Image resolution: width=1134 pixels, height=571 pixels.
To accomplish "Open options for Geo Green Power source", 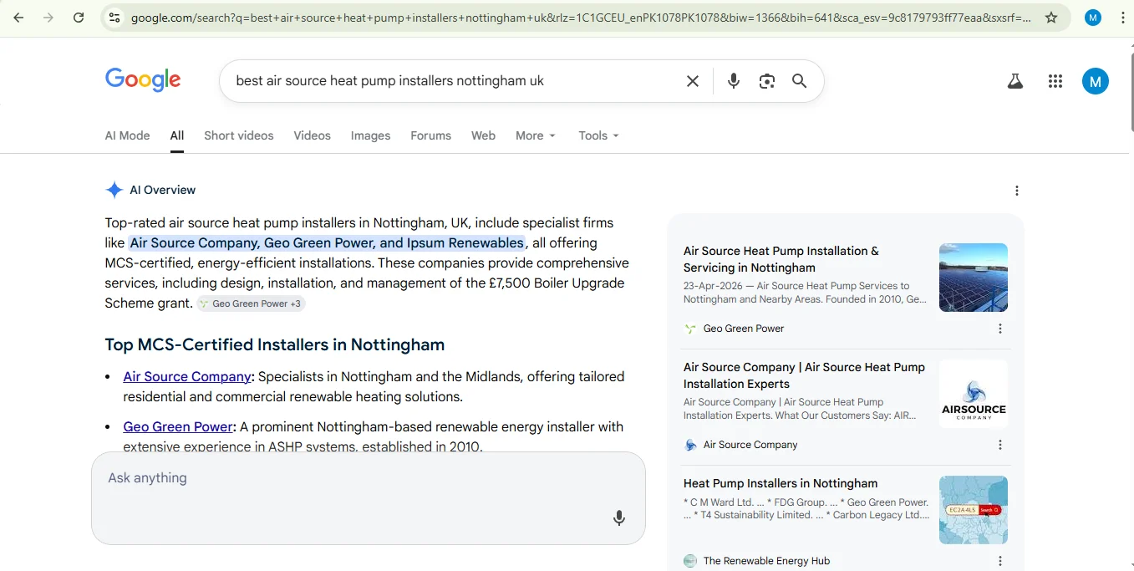I will pyautogui.click(x=1000, y=329).
